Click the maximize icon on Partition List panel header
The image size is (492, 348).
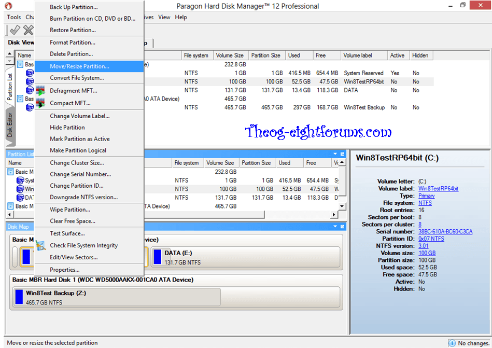click(342, 154)
